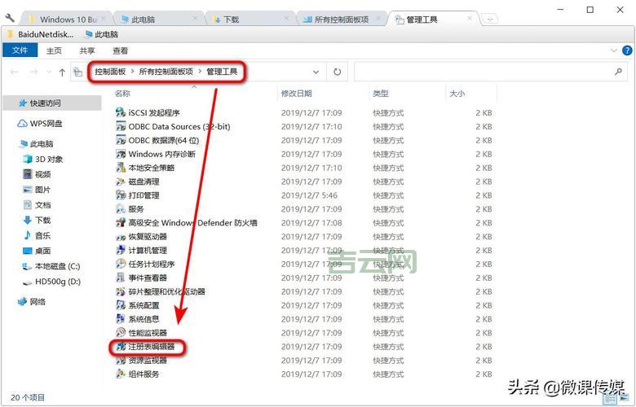This screenshot has width=636, height=407.
Task: Select the 恢复驱动器 icon
Action: point(121,237)
